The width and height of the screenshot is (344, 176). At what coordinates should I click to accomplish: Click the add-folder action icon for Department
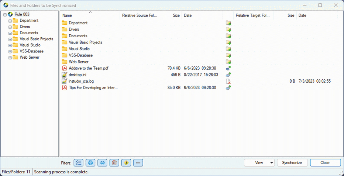228,23
